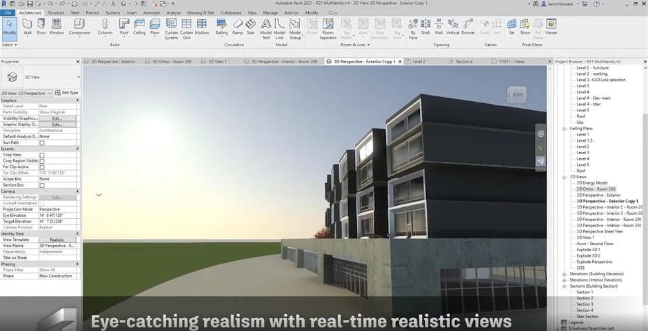Select the Model Text tool

pos(265,29)
